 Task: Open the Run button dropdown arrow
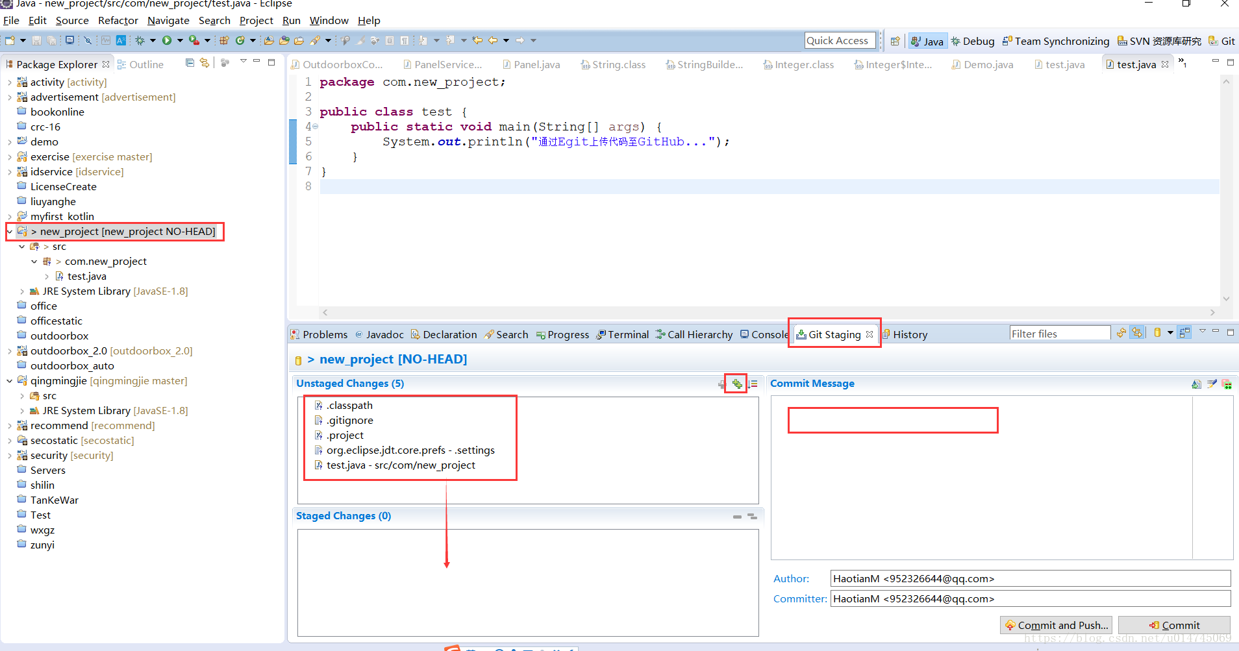coord(180,40)
